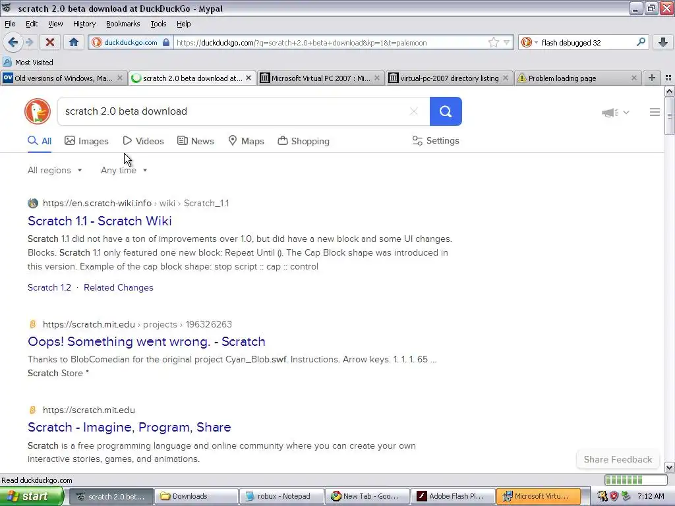Switch to the Maps search tab

[x=247, y=141]
